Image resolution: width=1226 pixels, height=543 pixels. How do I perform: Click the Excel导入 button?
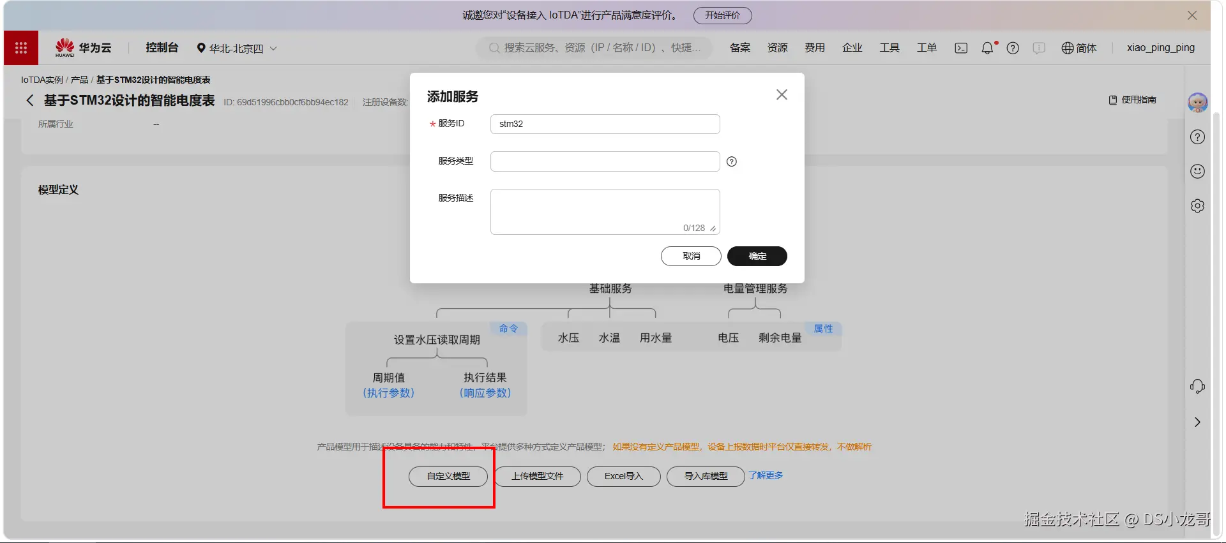(x=624, y=476)
